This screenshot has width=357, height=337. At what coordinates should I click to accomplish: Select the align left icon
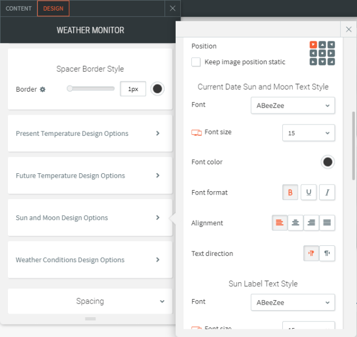point(279,223)
